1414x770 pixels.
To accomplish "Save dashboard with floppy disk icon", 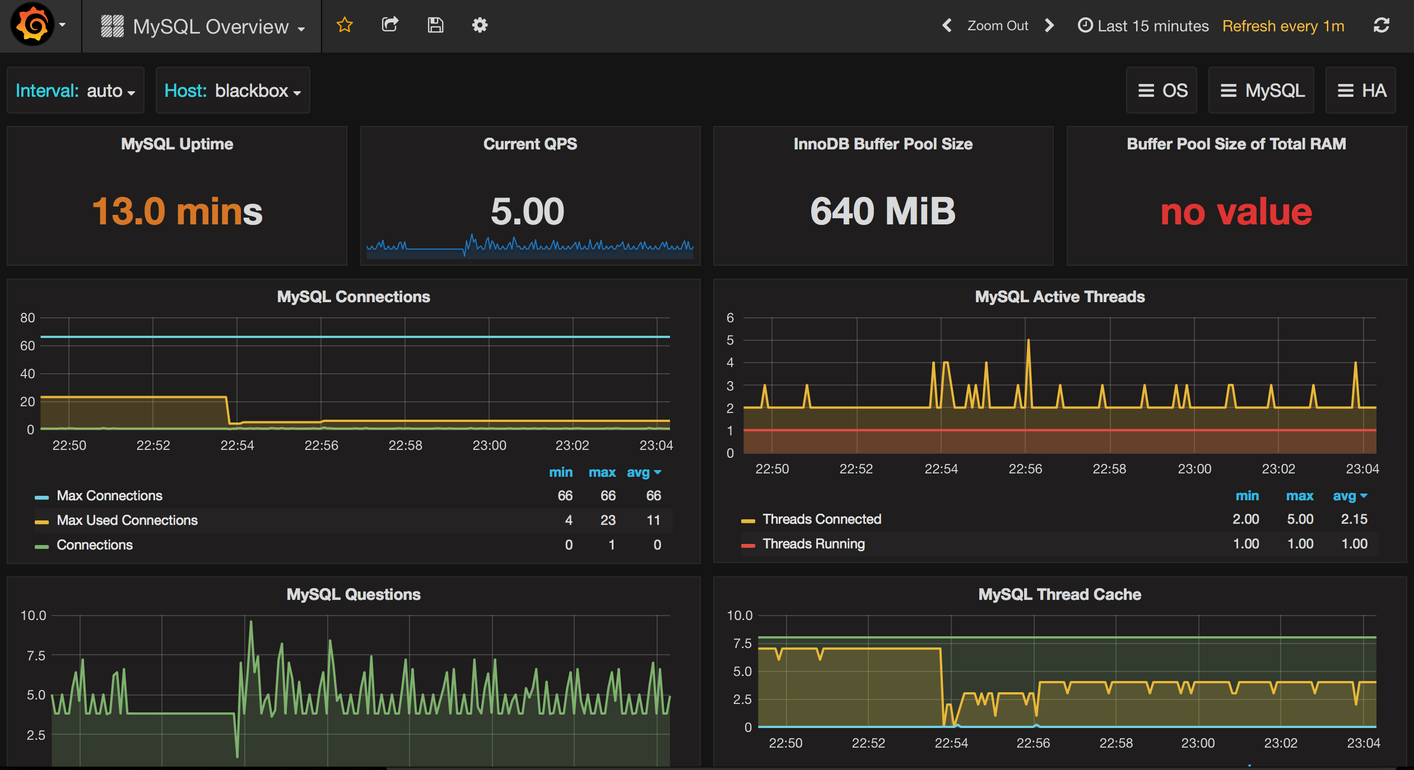I will tap(435, 25).
